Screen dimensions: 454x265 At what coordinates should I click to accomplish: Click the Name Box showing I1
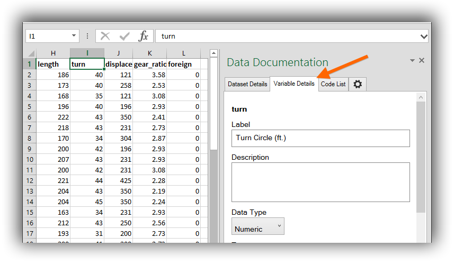[x=52, y=36]
